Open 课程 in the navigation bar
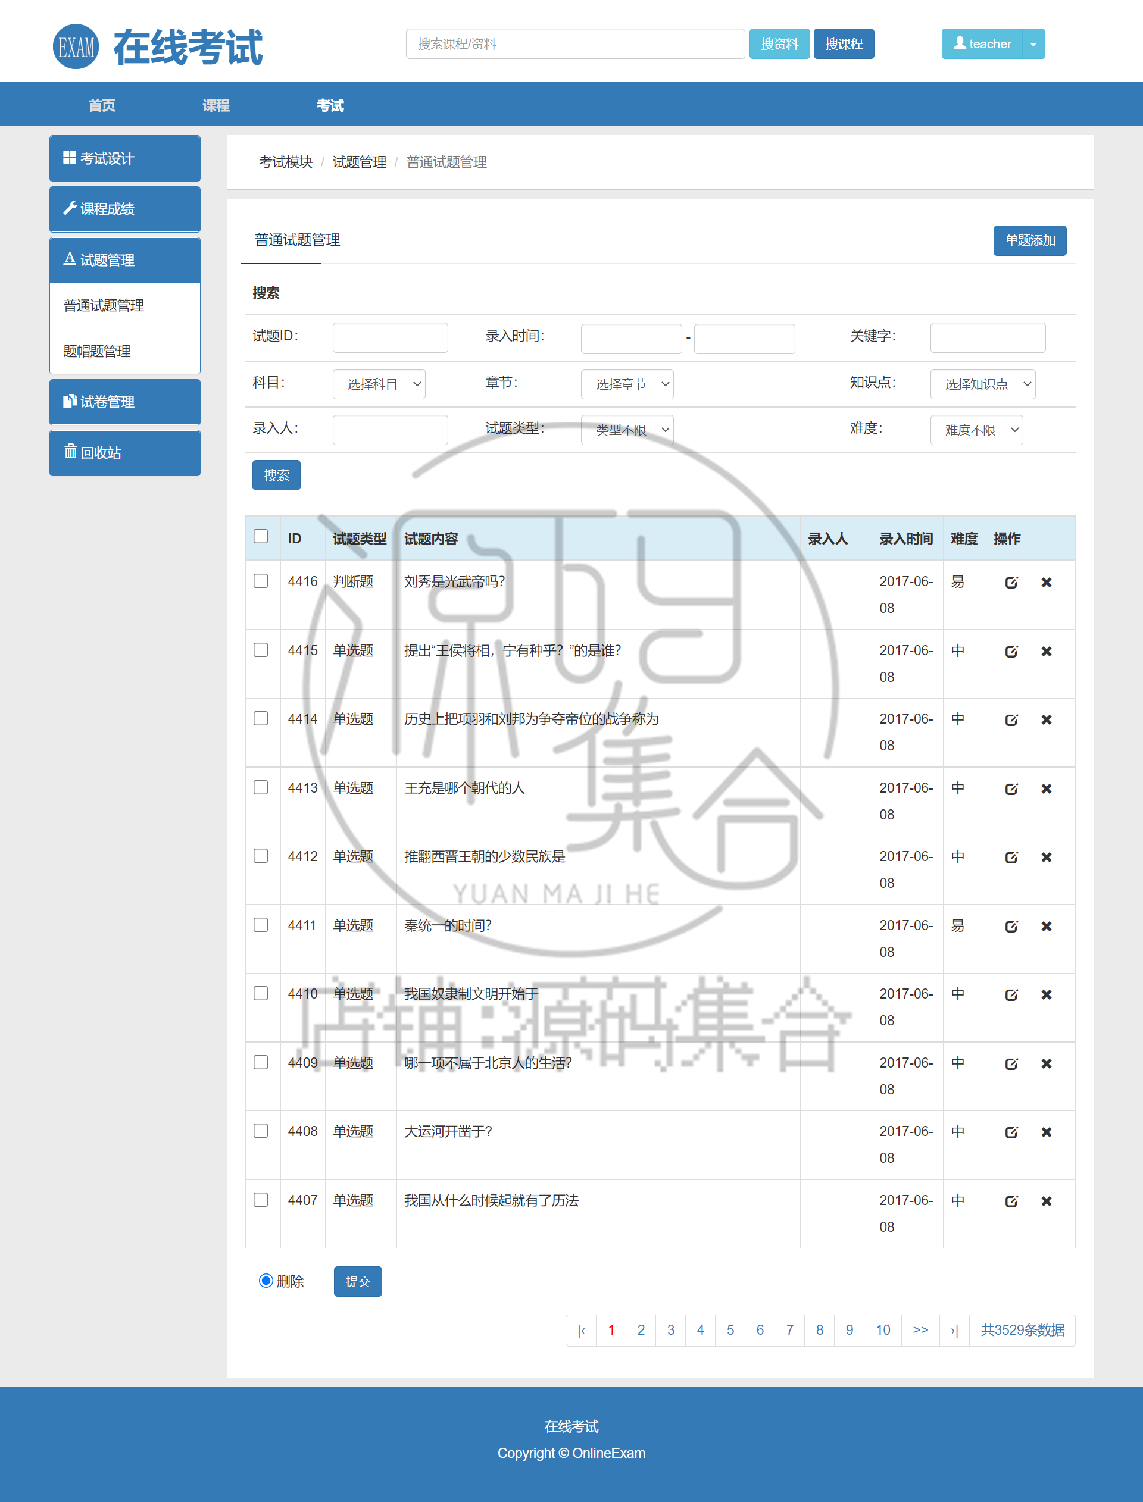 click(x=216, y=105)
